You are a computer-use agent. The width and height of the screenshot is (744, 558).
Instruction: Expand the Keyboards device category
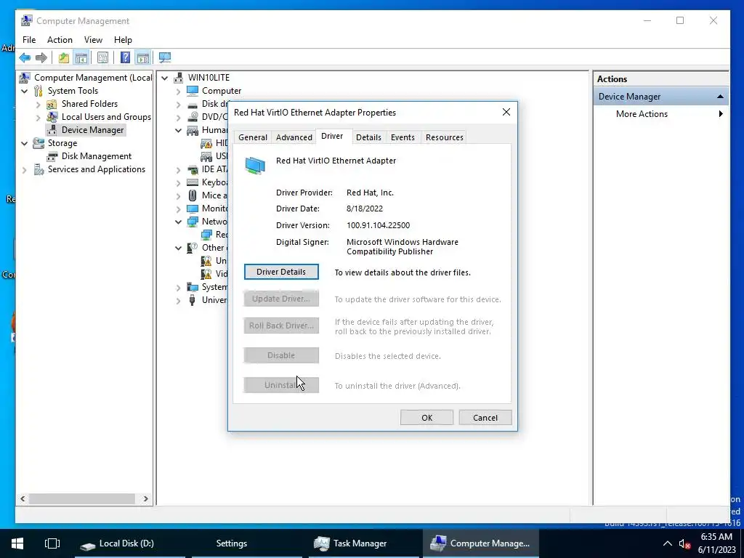coord(179,182)
